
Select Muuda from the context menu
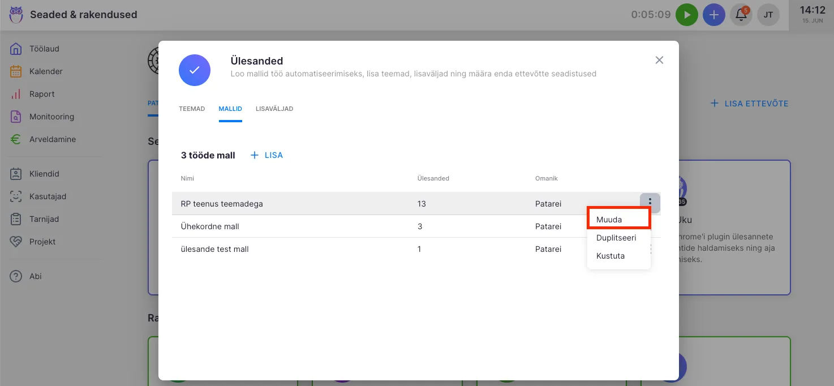(609, 220)
